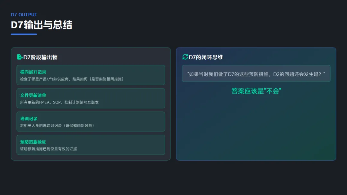The width and height of the screenshot is (347, 195).
Task: Click the description about 再培训记录
Action: point(57,126)
